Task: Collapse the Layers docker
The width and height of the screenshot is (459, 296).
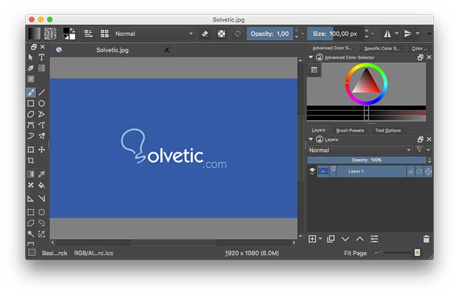Action: pos(311,139)
